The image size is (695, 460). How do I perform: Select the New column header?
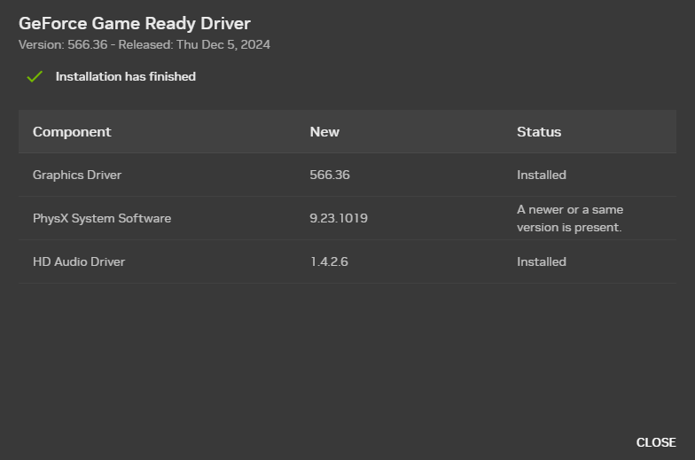point(324,132)
